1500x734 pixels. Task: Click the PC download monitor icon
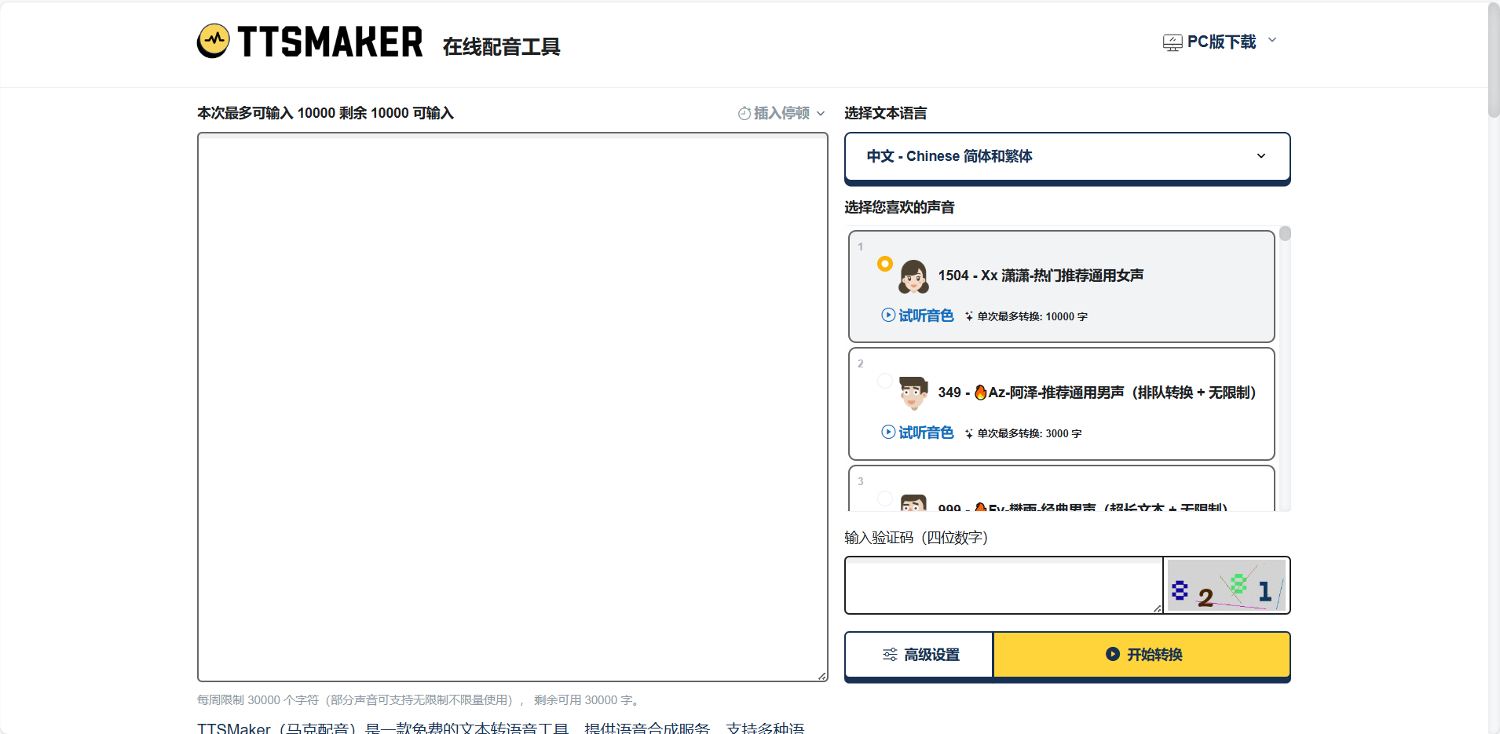tap(1172, 42)
